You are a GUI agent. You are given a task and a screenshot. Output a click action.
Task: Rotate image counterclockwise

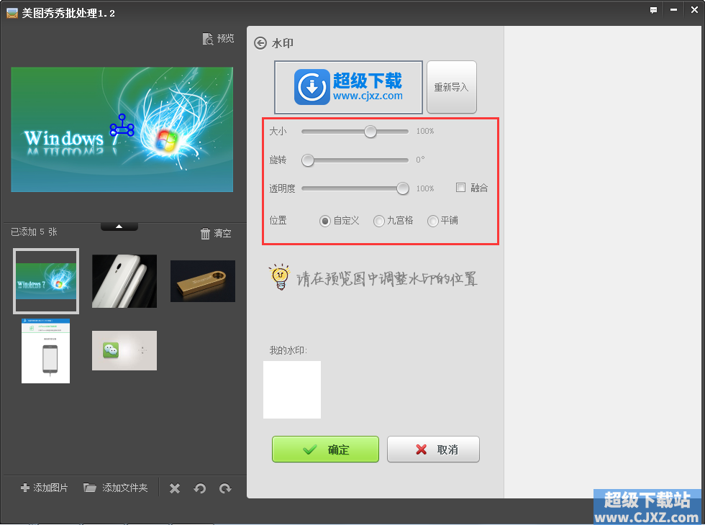pyautogui.click(x=200, y=488)
